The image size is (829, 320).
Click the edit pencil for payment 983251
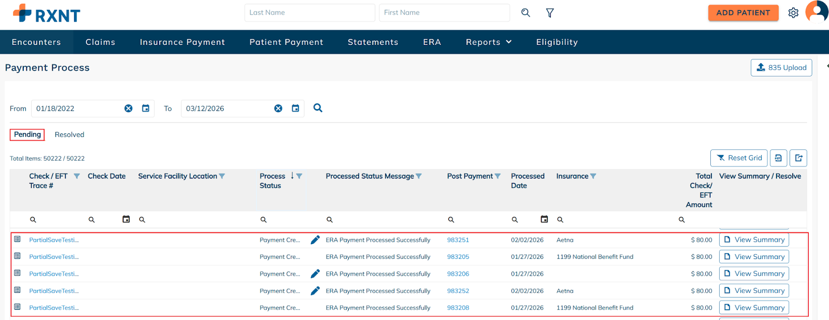click(315, 240)
